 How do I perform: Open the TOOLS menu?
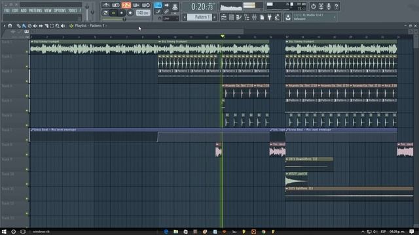(73, 10)
